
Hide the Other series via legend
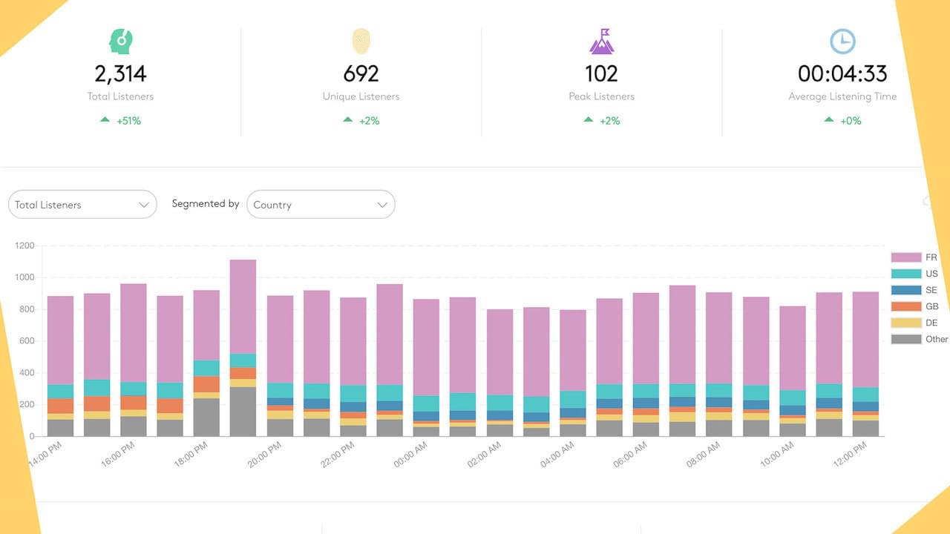pyautogui.click(x=920, y=339)
